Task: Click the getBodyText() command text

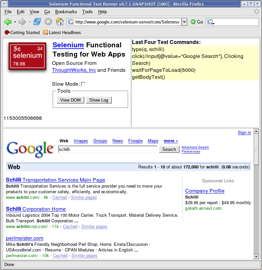Action: coord(149,77)
